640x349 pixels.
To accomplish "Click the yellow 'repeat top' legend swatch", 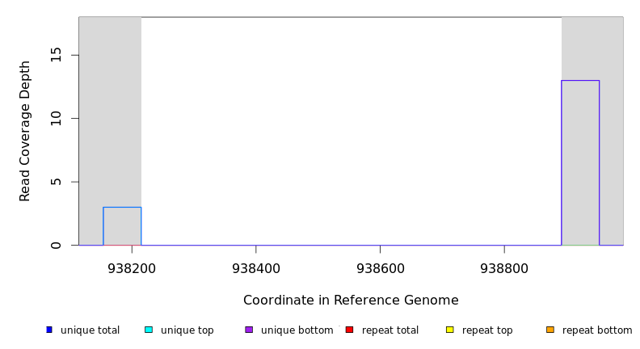I will [x=450, y=330].
